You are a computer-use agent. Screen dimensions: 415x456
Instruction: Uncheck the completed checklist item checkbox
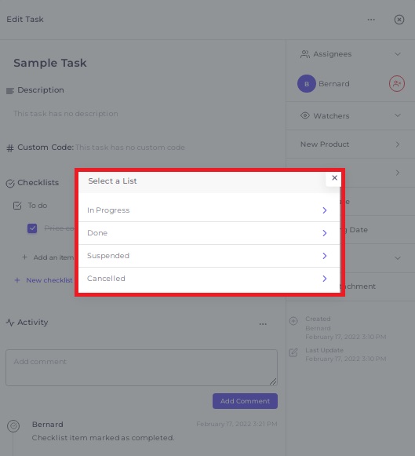pyautogui.click(x=32, y=228)
